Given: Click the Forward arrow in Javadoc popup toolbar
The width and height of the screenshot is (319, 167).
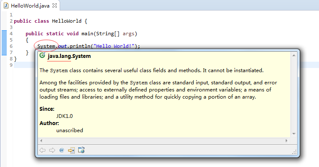Looking at the screenshot, I should tap(52, 150).
